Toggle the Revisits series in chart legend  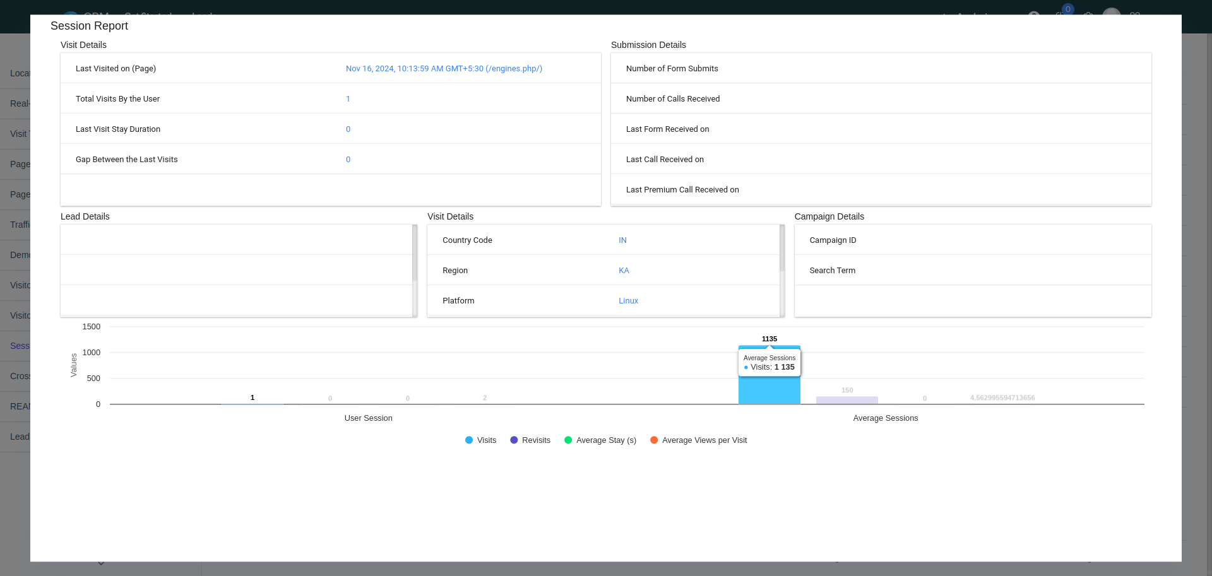tap(530, 440)
